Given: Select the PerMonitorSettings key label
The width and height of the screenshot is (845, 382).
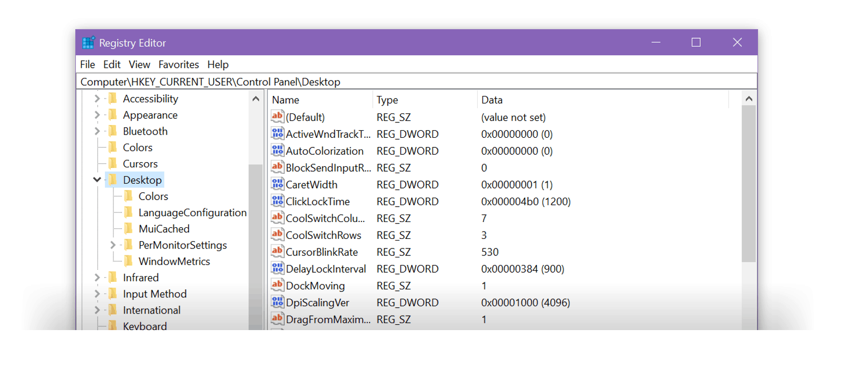Looking at the screenshot, I should (183, 245).
